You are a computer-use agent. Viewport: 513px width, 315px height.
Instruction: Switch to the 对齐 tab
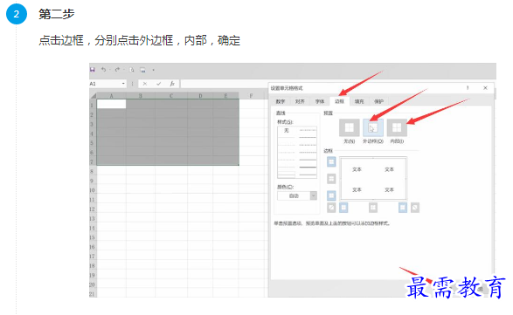(x=300, y=101)
